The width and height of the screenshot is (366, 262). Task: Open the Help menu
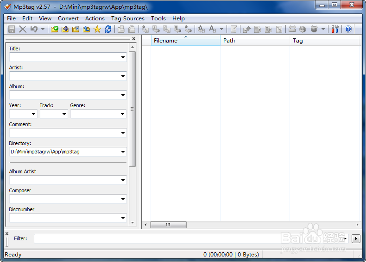(x=178, y=18)
